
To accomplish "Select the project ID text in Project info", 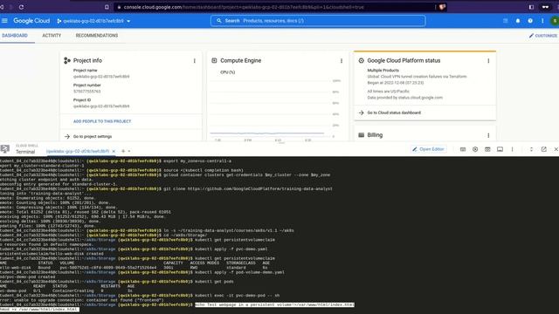I will [101, 106].
